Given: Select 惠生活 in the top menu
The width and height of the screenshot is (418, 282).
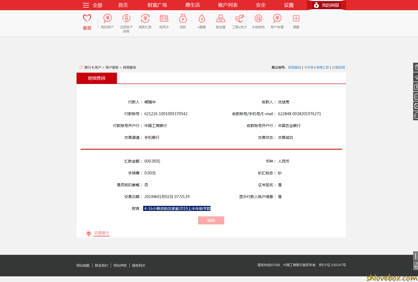Looking at the screenshot, I should point(192,5).
